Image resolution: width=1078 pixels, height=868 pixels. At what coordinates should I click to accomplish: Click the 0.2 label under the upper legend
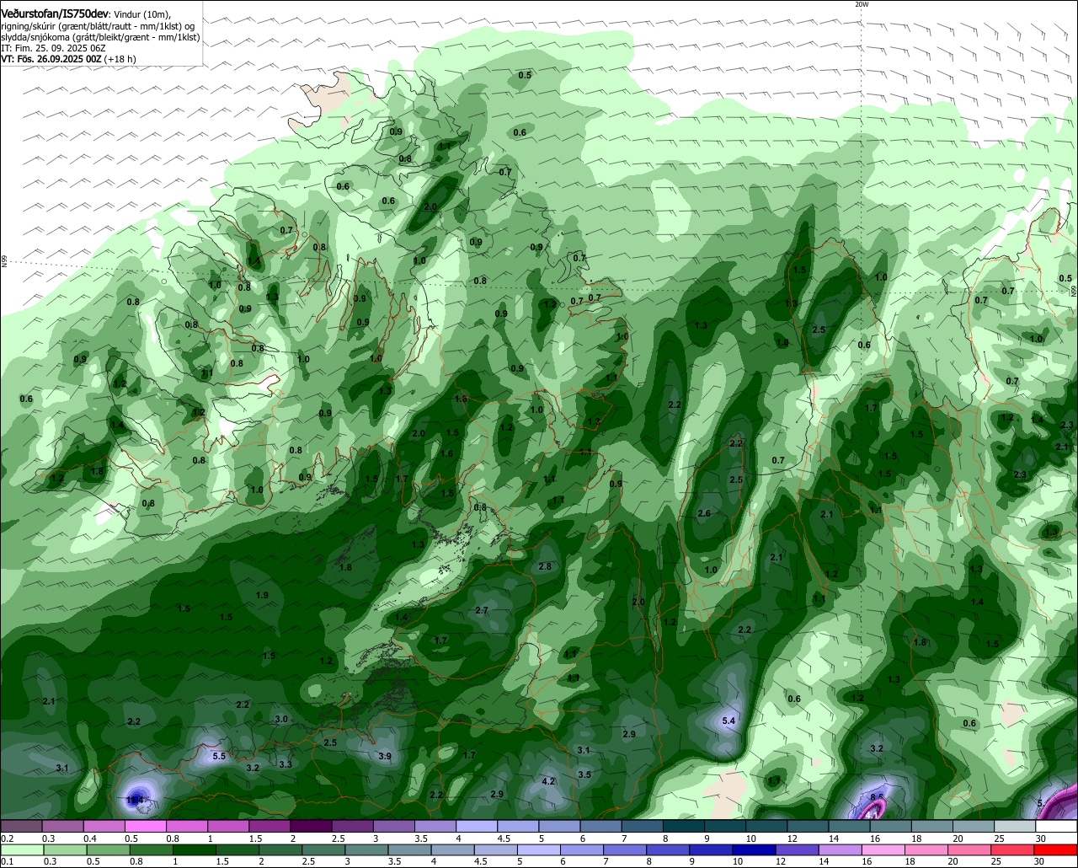(x=7, y=839)
